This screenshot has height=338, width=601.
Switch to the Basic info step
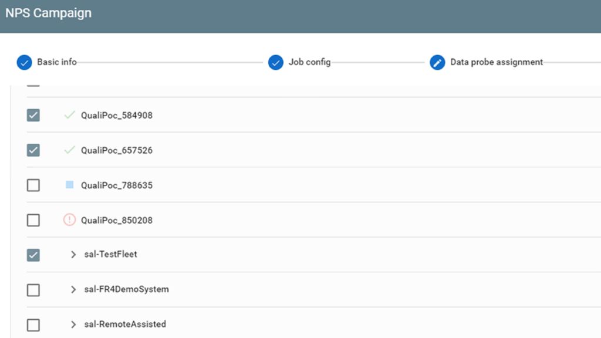point(56,62)
